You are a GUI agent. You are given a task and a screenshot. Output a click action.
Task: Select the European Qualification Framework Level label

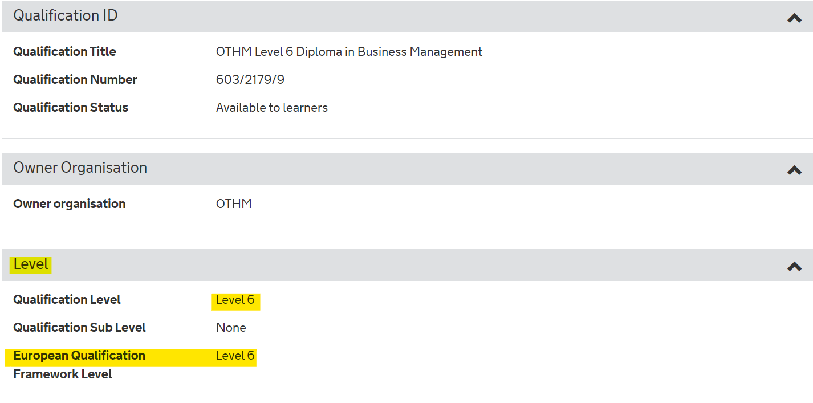79,365
